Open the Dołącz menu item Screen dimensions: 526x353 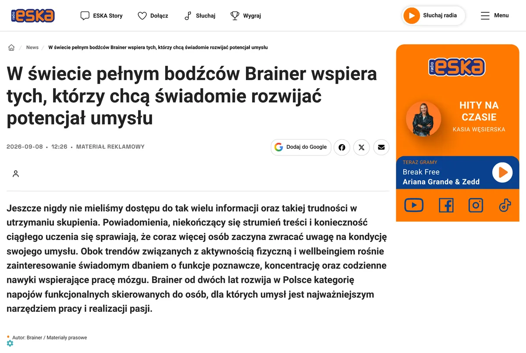[x=153, y=16]
